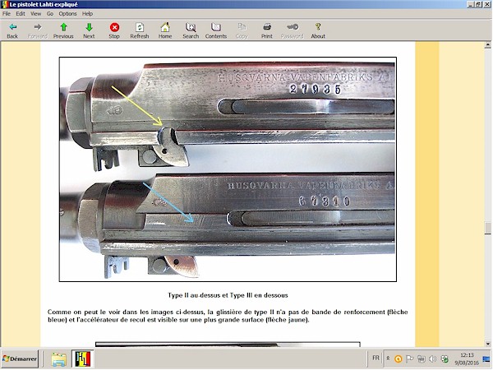Open the Search tool
The width and height of the screenshot is (493, 370).
coord(191,31)
